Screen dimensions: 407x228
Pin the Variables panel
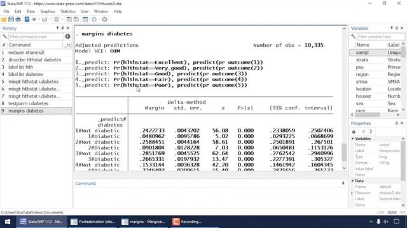tap(397, 28)
